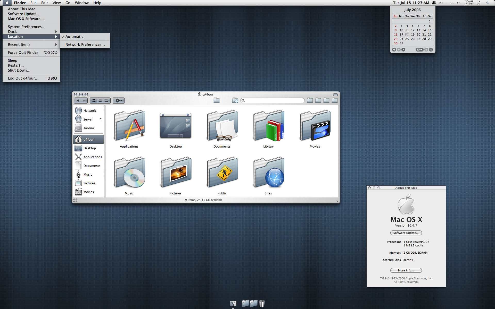
Task: Click Software Update button in About This Mac
Action: click(406, 233)
